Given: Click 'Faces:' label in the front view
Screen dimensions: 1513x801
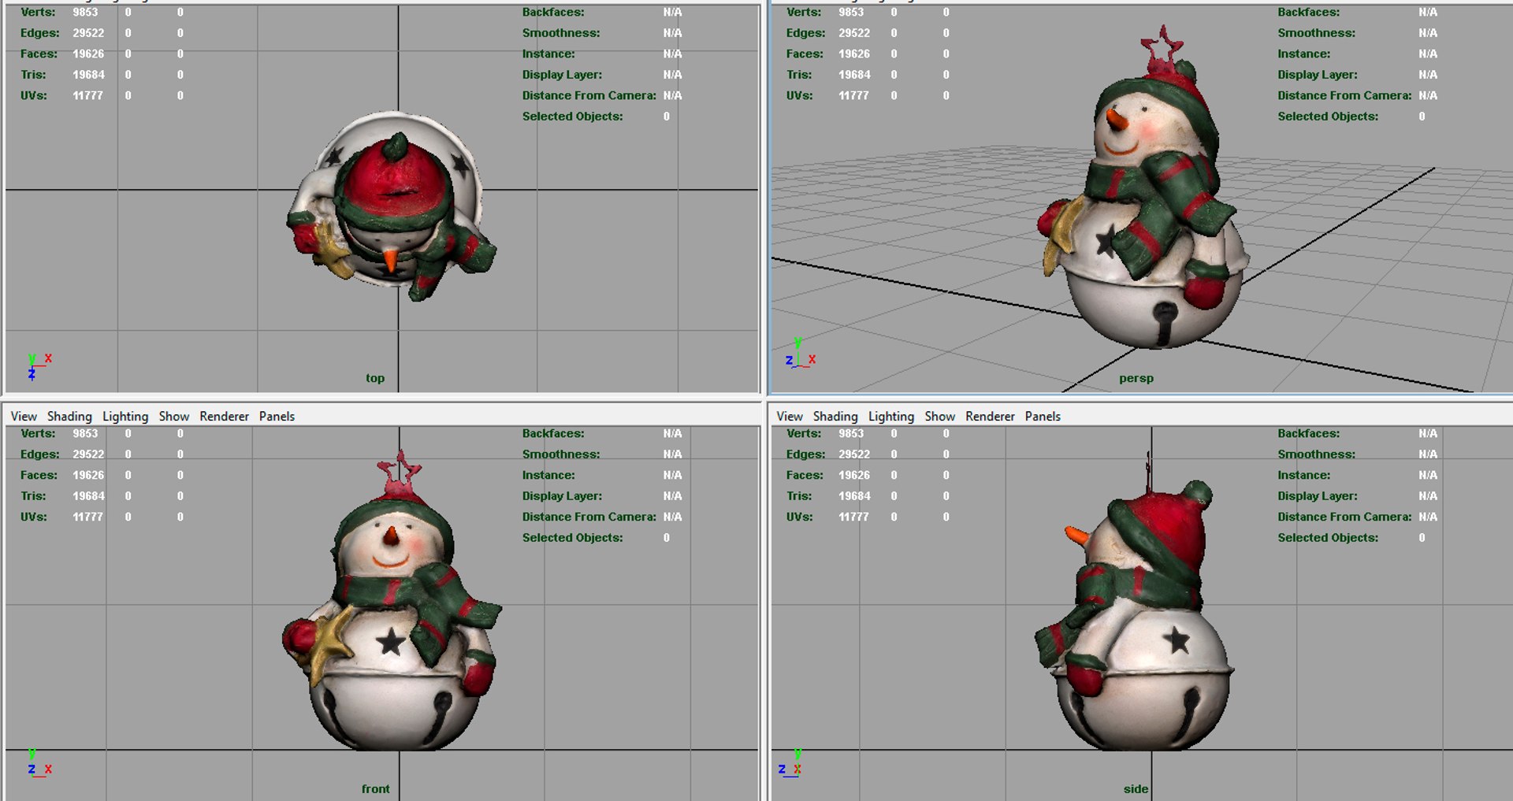Looking at the screenshot, I should (39, 475).
